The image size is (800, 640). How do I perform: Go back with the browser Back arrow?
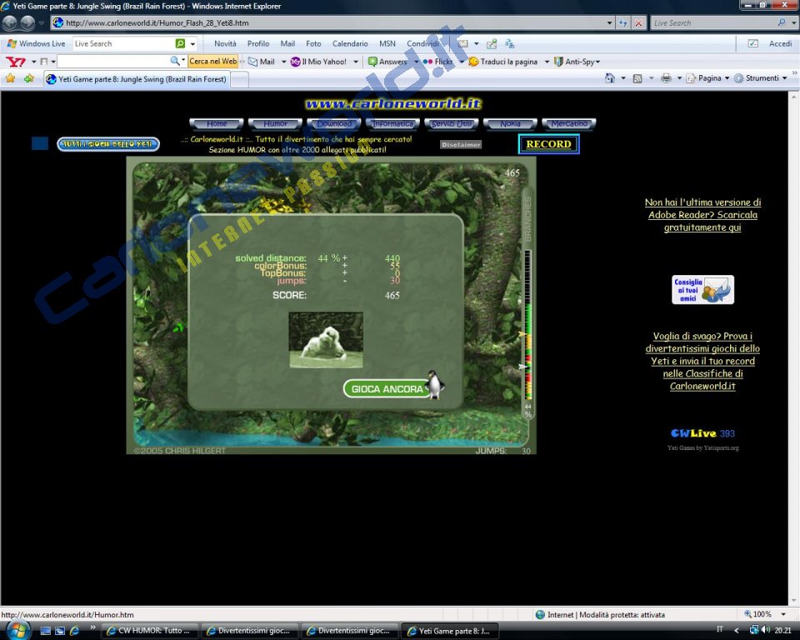coord(10,23)
